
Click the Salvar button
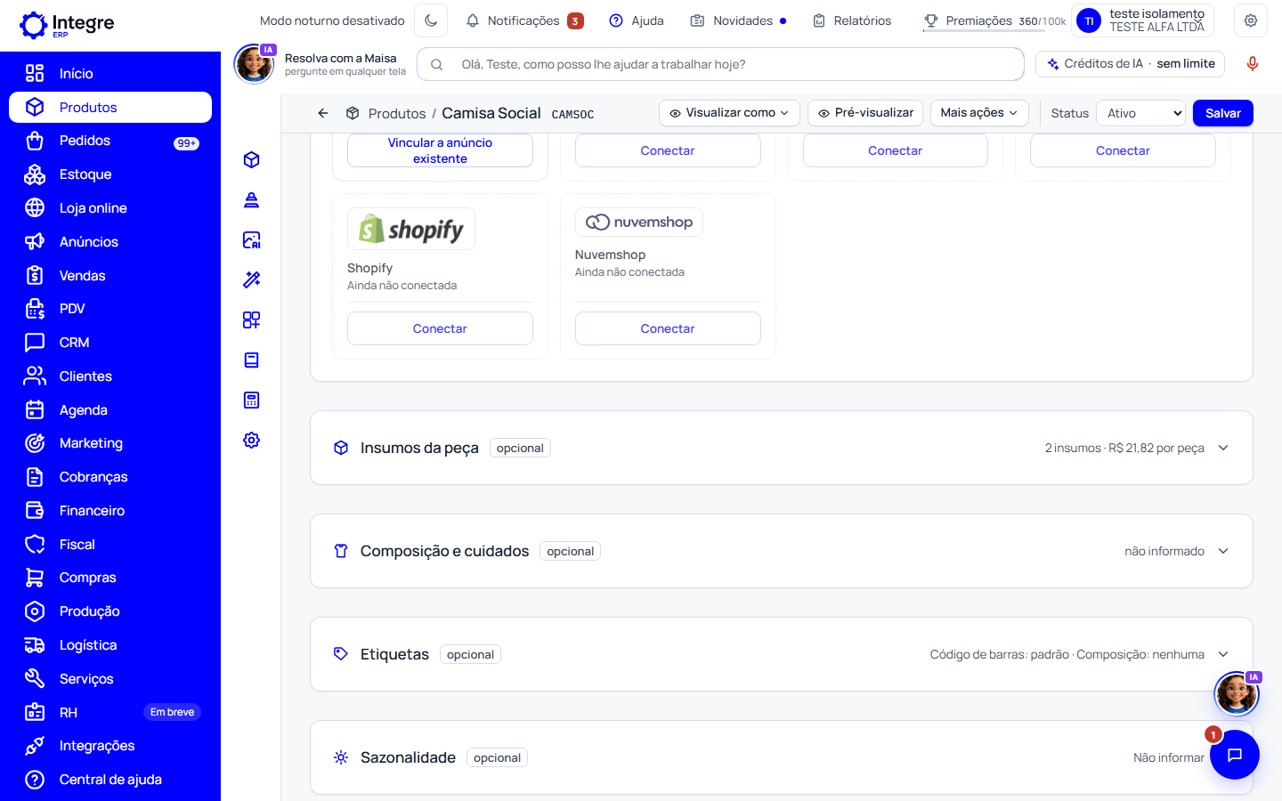(x=1223, y=113)
